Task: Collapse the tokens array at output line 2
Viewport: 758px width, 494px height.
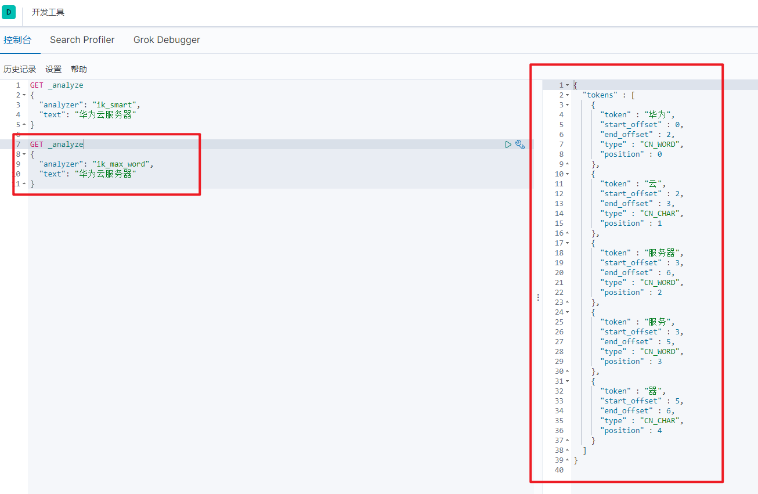Action: (567, 95)
